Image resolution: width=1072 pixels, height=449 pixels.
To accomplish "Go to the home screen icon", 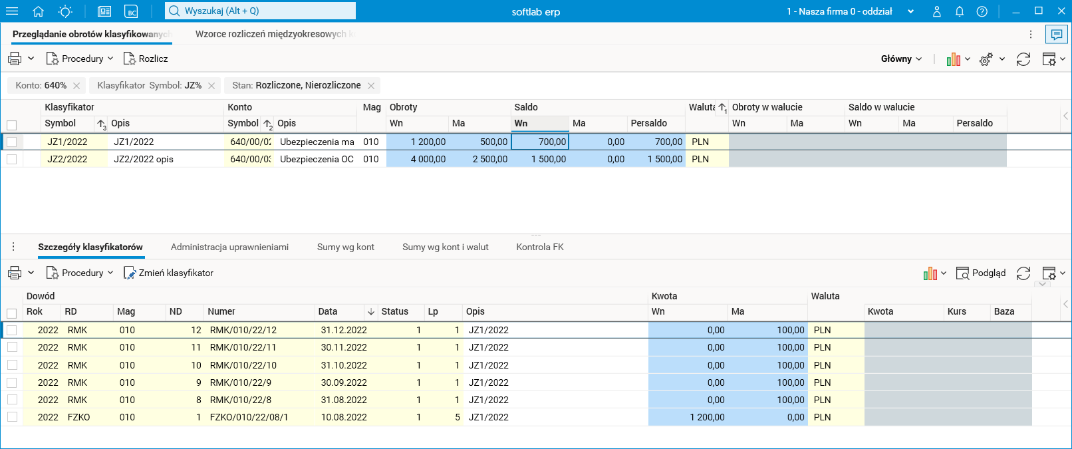I will [38, 11].
